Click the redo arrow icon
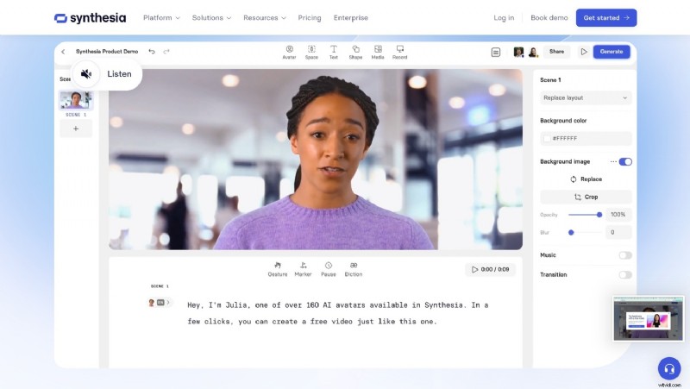The image size is (690, 389). pos(166,52)
